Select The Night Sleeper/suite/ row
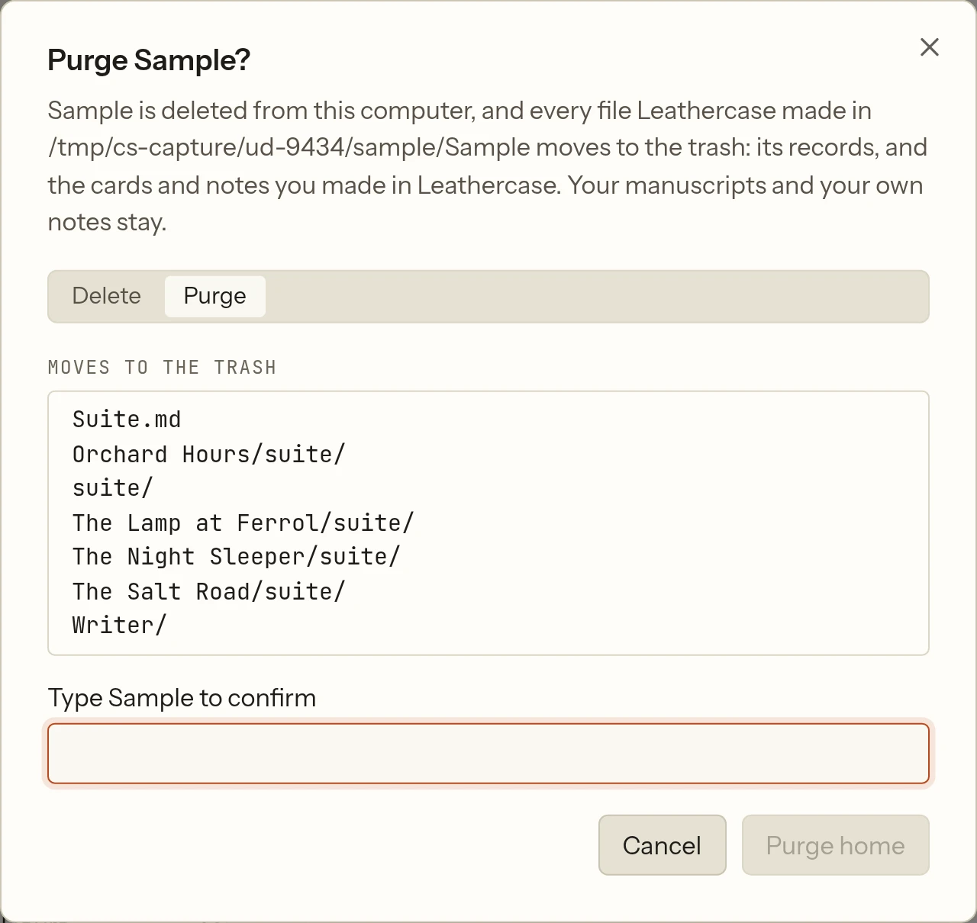 (236, 557)
